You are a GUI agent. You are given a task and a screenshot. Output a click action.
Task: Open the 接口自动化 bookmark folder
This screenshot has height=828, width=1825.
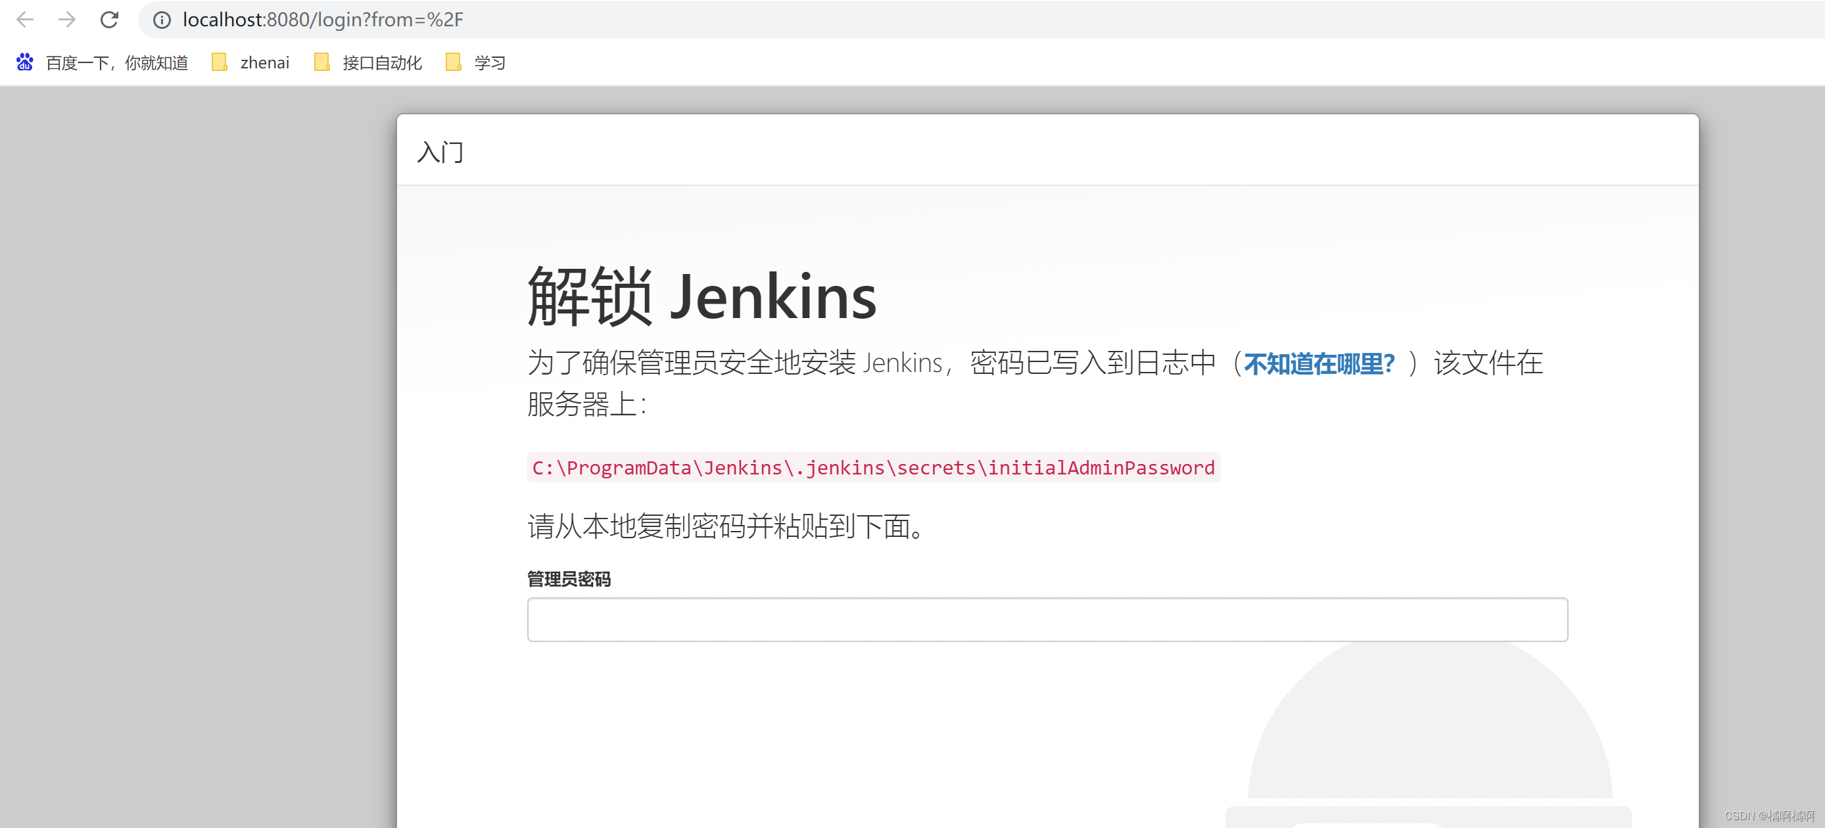[368, 63]
